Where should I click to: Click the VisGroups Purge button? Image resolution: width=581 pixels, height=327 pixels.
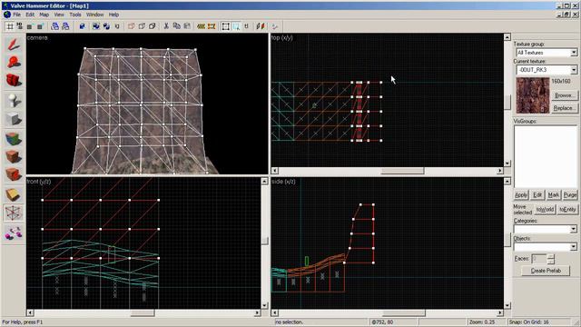[x=570, y=195]
